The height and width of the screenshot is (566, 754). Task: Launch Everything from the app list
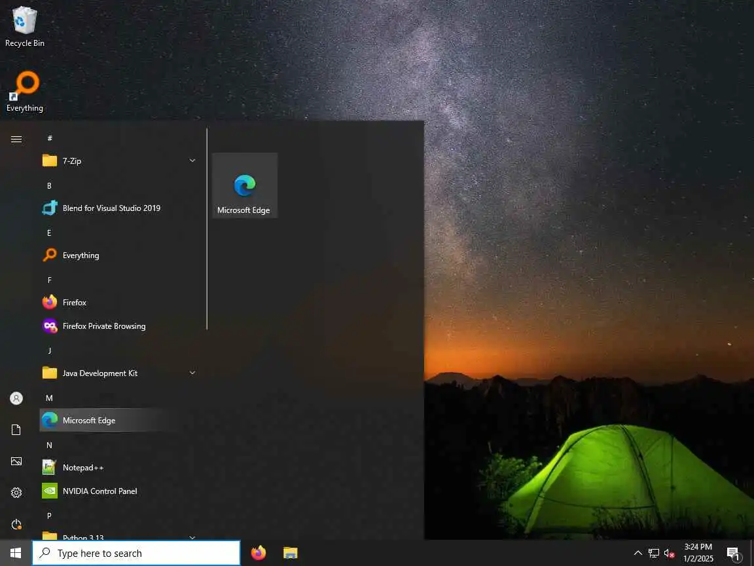tap(118, 255)
